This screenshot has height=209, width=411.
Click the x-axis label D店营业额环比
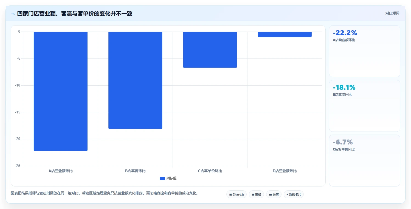tap(285, 171)
